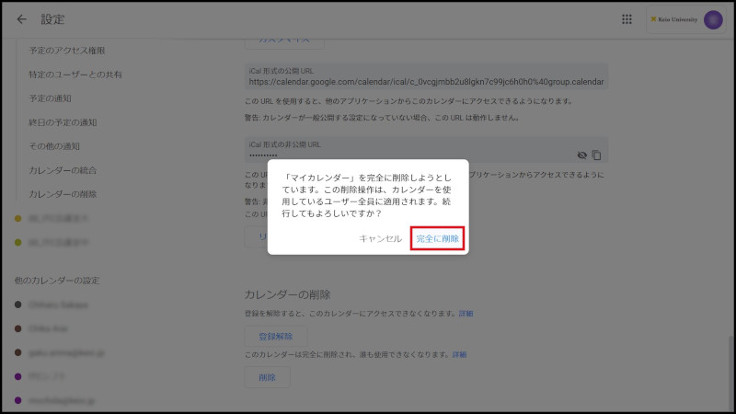736x414 pixels.
Task: Confirm with 完全に削除 in the dialog
Action: tap(437, 238)
